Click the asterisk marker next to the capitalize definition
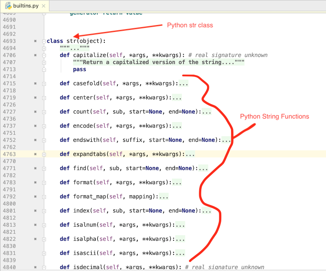326x271 pixels. (35, 55)
